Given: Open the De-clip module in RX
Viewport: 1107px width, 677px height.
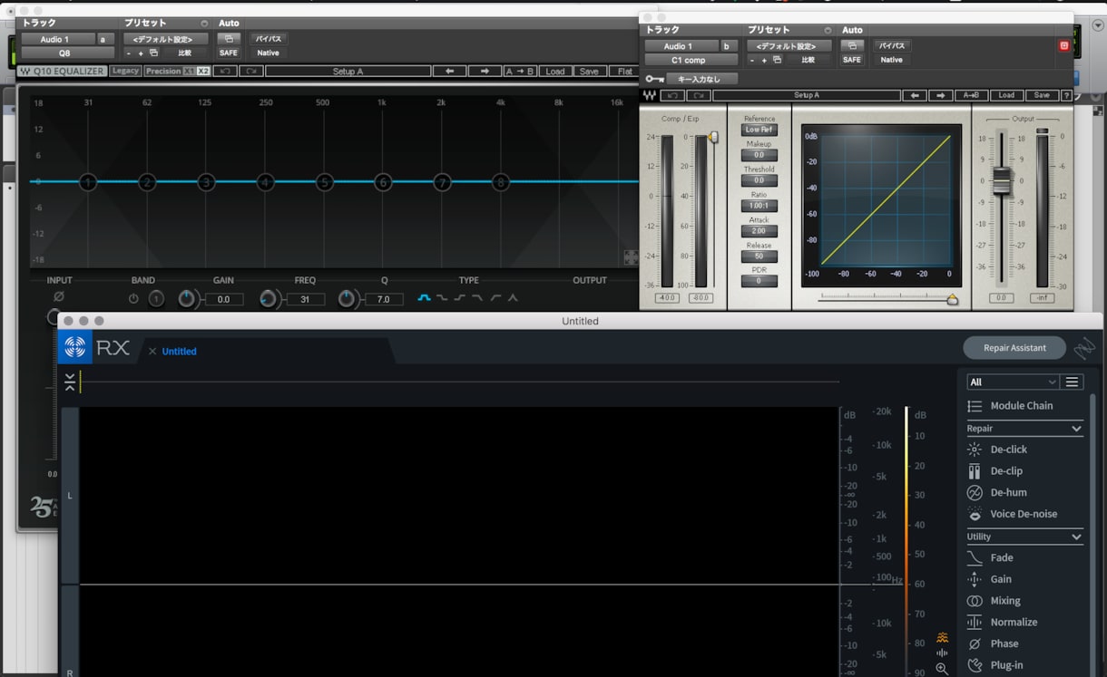Looking at the screenshot, I should pyautogui.click(x=1006, y=471).
